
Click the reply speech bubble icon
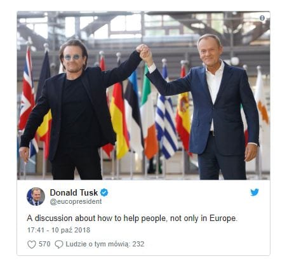click(x=59, y=245)
